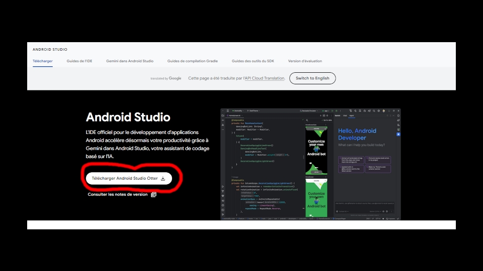Viewport: 483px width, 271px height.
Task: Click the ANDROID STUDIO header title
Action: (x=50, y=50)
